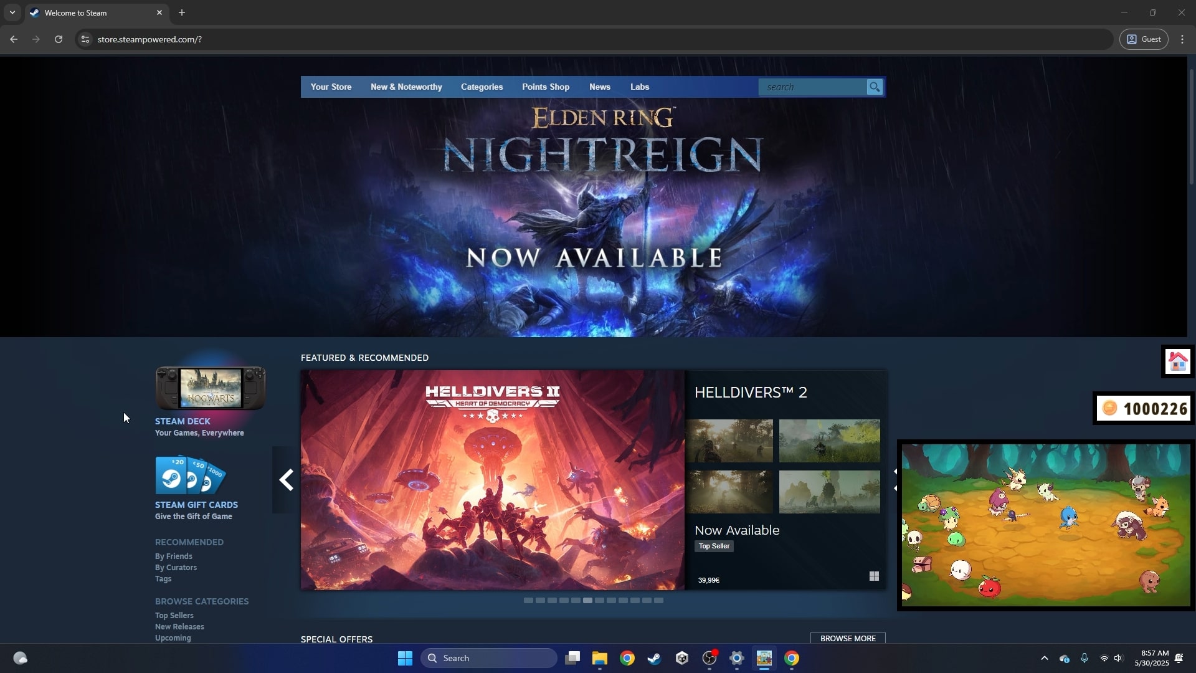
Task: Go to the Points Shop tab
Action: point(546,87)
